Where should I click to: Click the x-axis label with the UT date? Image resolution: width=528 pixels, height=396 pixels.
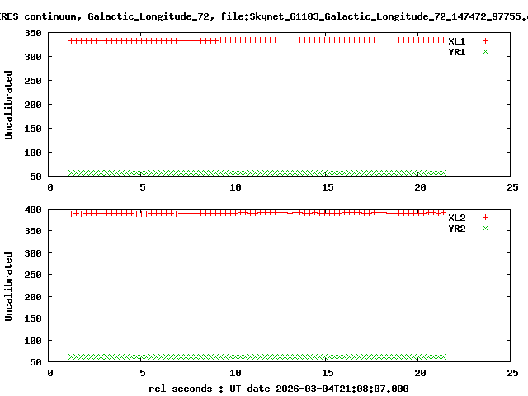278,388
